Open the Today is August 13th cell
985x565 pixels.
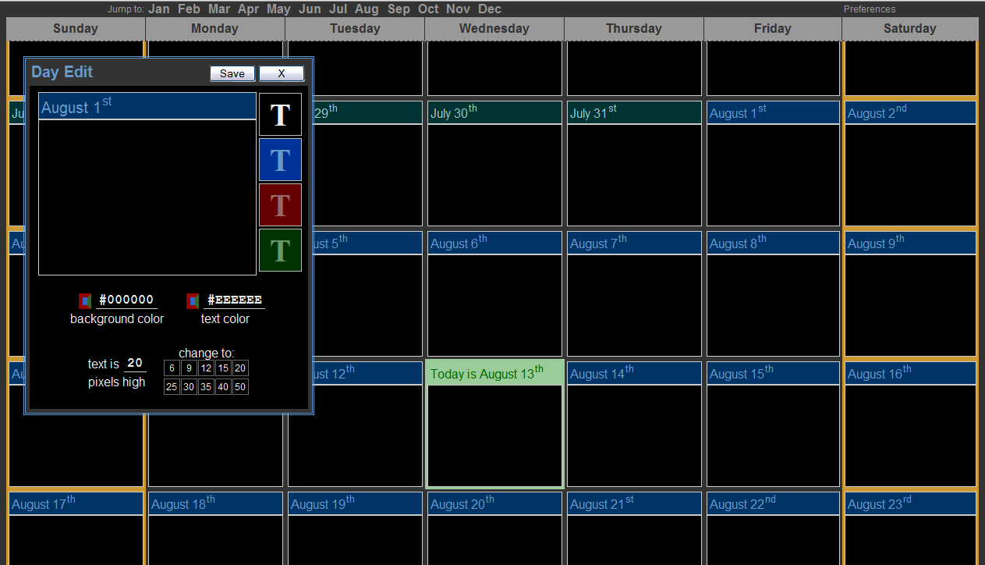[x=494, y=433]
